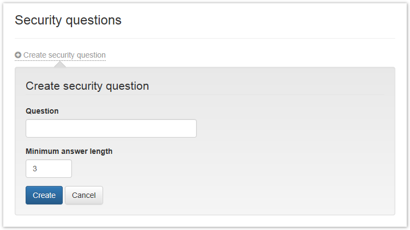Click the triangular pointer atop the form panel

coord(60,65)
